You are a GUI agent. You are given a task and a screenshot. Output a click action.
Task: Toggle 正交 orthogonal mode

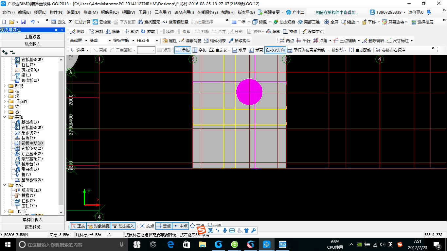[78, 226]
